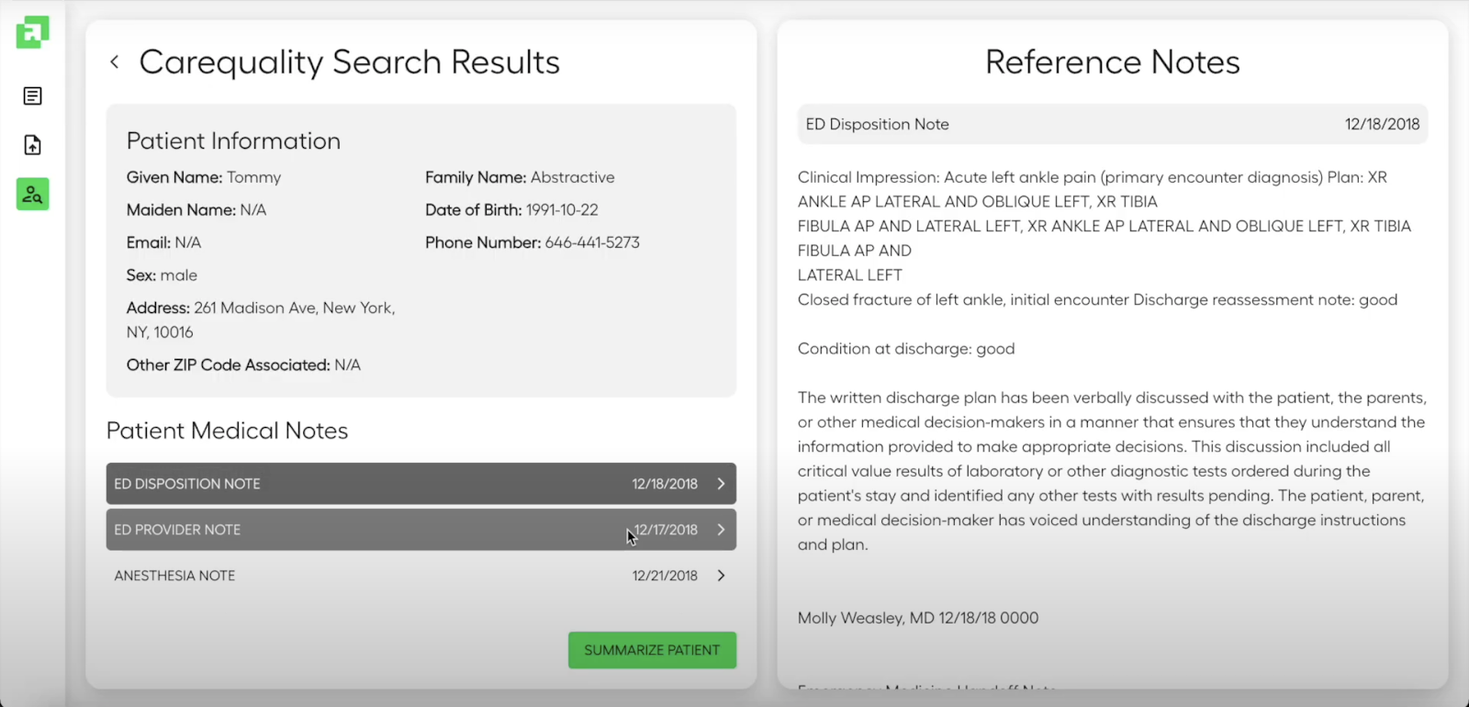
Task: Click the Given Name: Tommy field
Action: [x=204, y=177]
